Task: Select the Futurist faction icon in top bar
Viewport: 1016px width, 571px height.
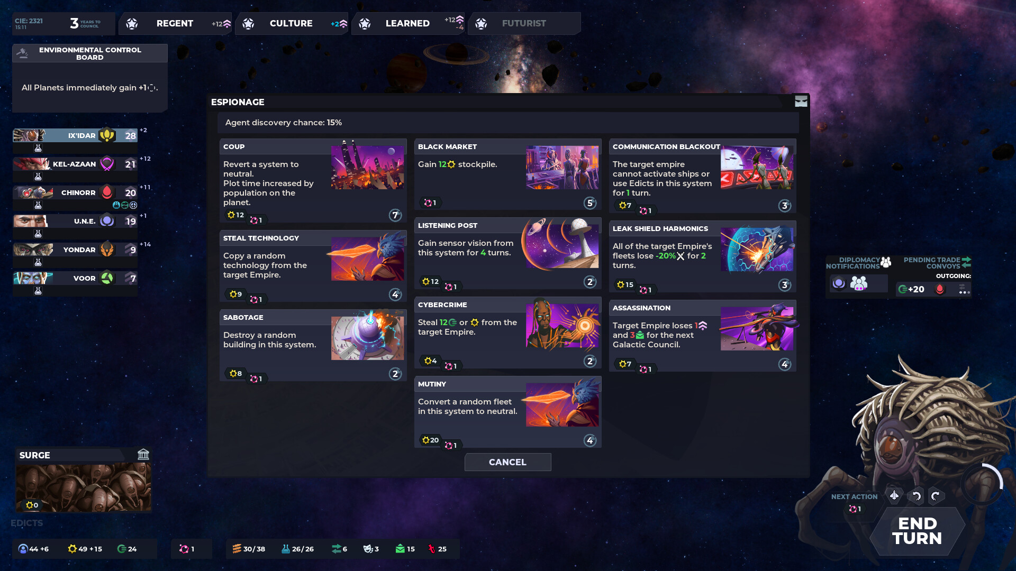Action: click(x=482, y=23)
